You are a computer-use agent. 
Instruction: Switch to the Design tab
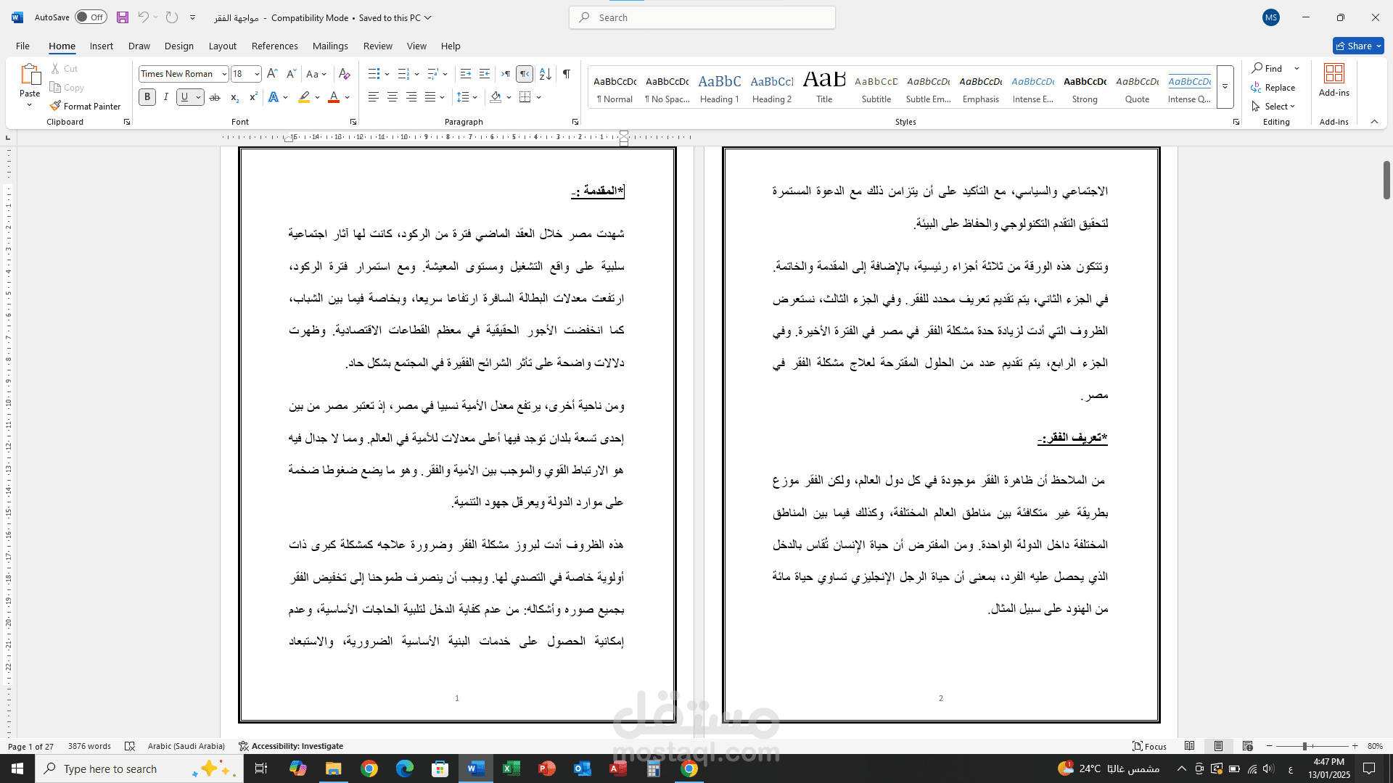click(x=178, y=46)
